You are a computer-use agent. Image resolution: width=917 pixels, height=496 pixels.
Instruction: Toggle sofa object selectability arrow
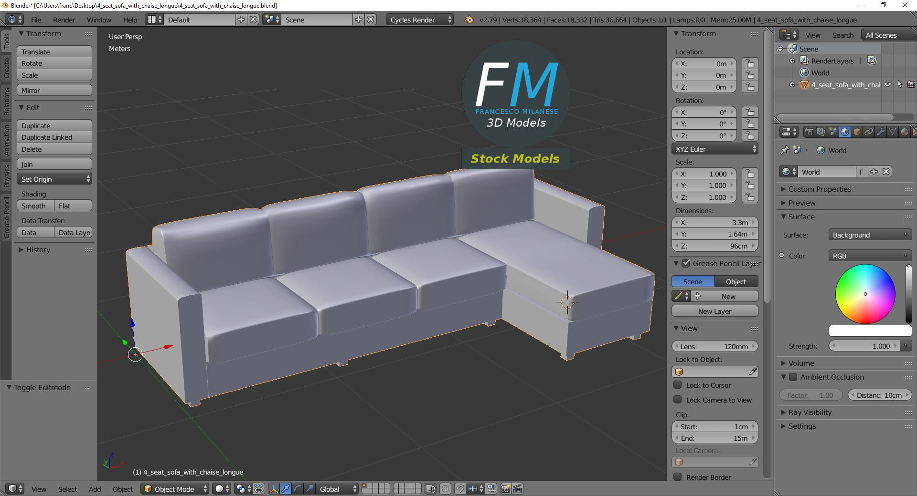pos(900,84)
